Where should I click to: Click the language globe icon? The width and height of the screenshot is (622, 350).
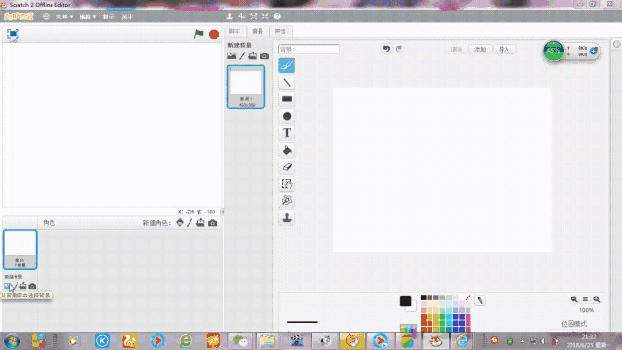(x=46, y=17)
